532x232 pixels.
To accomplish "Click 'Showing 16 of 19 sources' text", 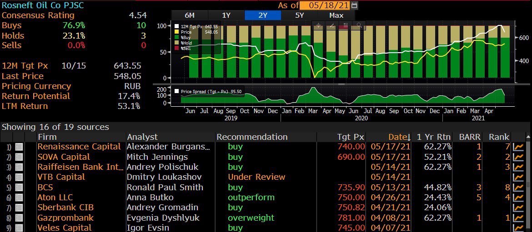I will click(x=55, y=127).
